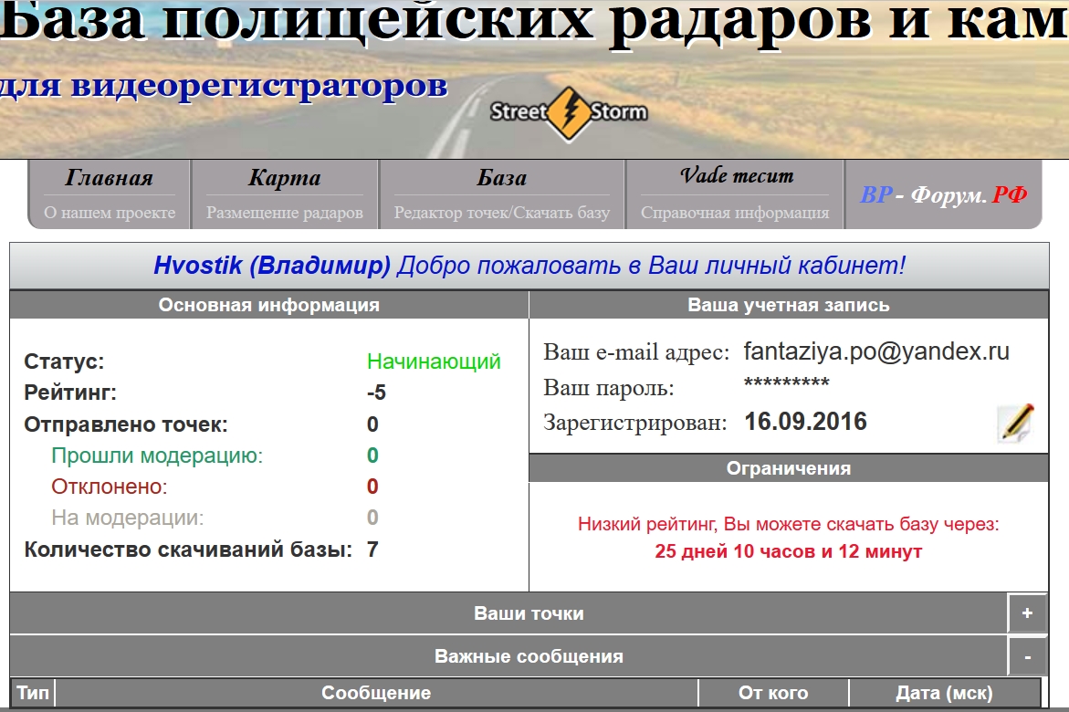Click the fantaziya.po@yandex.ru email address
Image resolution: width=1069 pixels, height=712 pixels.
point(876,351)
